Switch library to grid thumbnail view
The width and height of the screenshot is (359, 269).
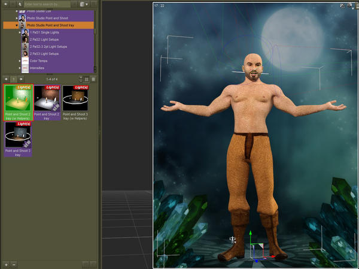pos(87,79)
